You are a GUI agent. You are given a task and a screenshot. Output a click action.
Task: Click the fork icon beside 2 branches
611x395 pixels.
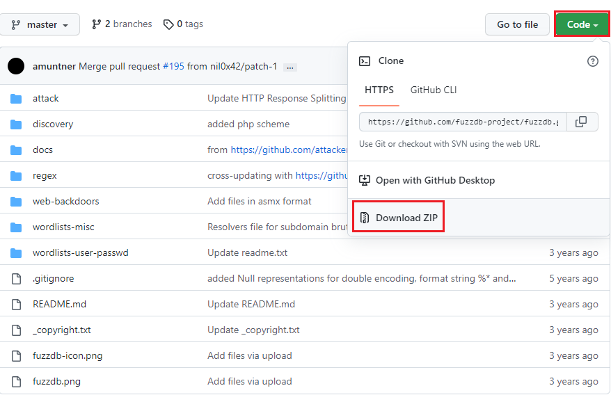coord(96,24)
